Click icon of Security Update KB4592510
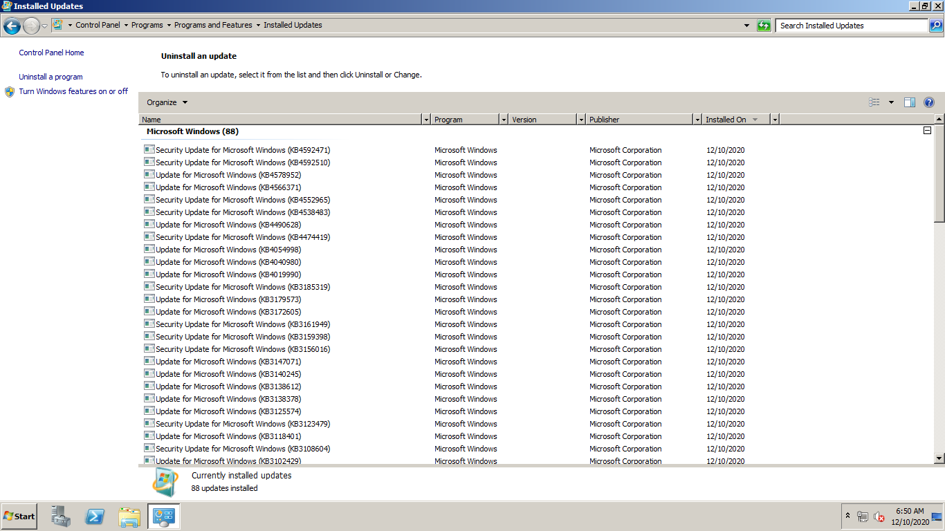The width and height of the screenshot is (945, 531). [149, 162]
